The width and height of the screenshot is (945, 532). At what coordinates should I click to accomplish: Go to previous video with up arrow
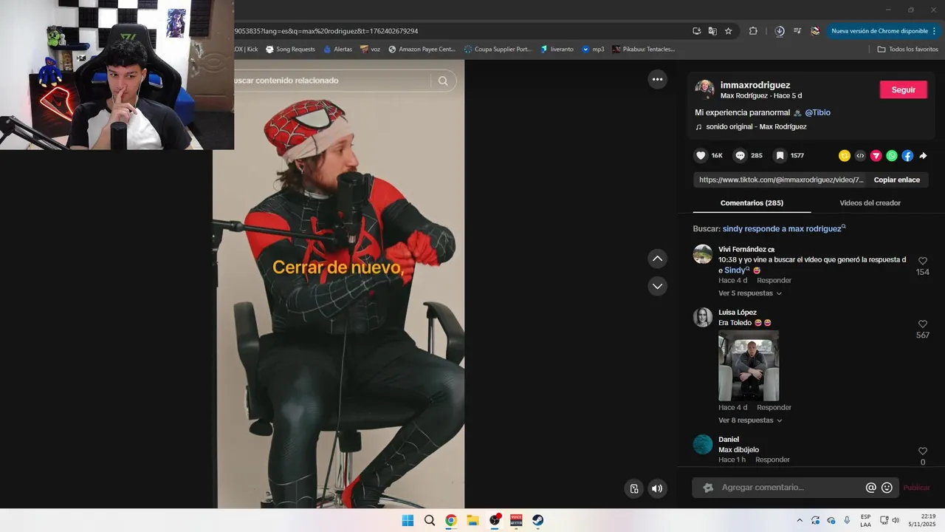click(x=657, y=259)
